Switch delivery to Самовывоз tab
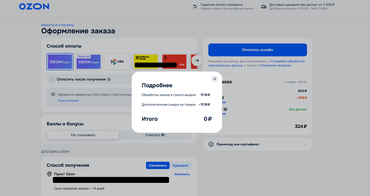Screen dimensions: 370x196 [x=158, y=165]
